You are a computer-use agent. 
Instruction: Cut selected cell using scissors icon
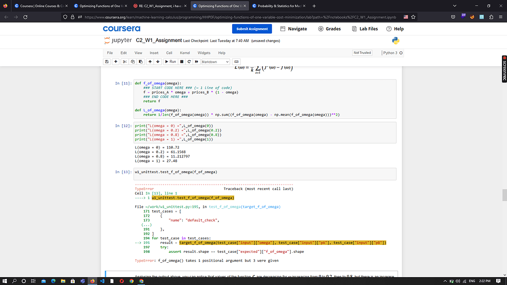pyautogui.click(x=125, y=62)
